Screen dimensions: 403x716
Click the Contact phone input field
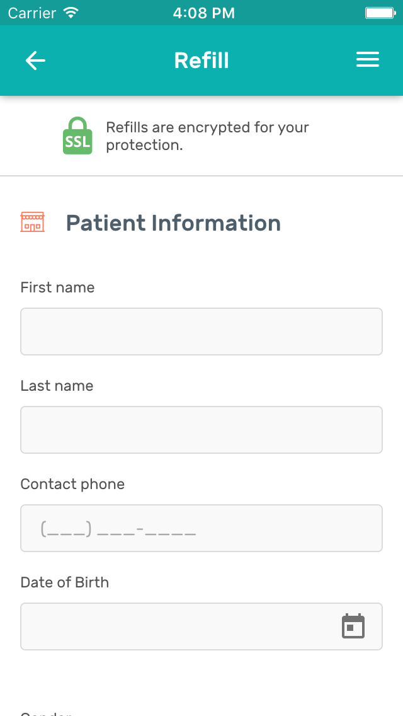point(201,528)
